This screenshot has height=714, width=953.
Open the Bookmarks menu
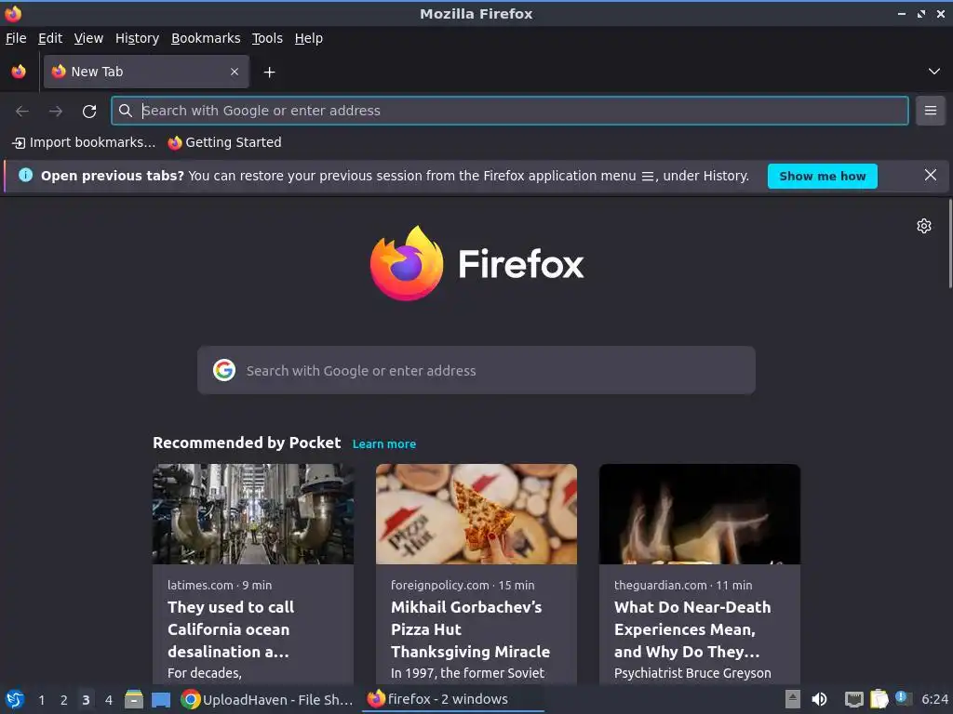206,38
